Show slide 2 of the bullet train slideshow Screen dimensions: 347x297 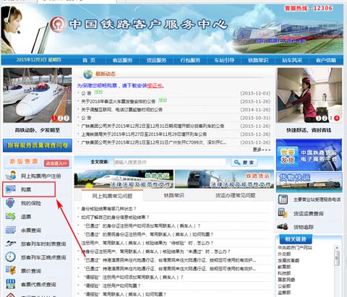(61, 118)
